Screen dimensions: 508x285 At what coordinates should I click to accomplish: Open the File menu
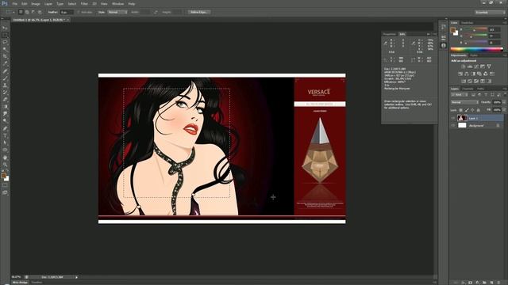pyautogui.click(x=15, y=4)
